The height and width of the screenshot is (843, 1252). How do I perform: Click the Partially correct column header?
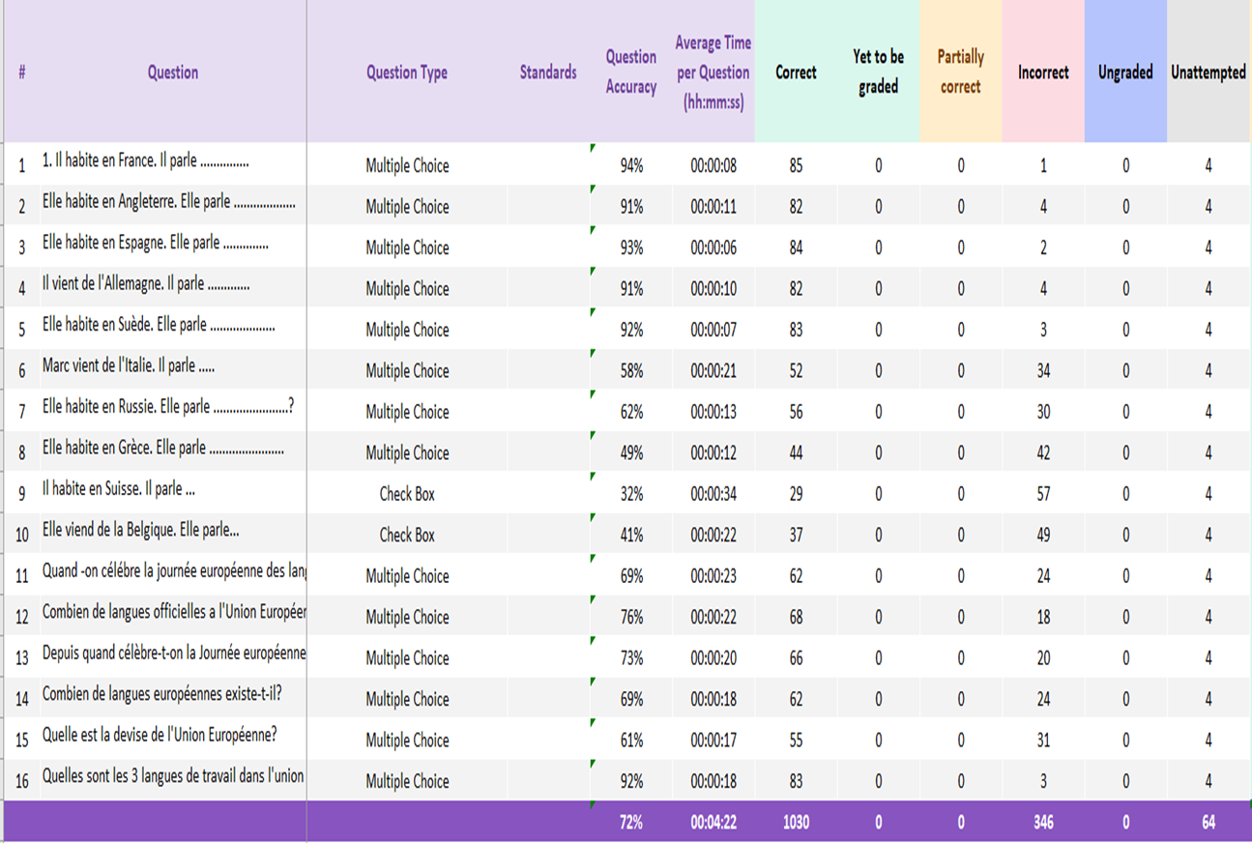click(x=960, y=73)
